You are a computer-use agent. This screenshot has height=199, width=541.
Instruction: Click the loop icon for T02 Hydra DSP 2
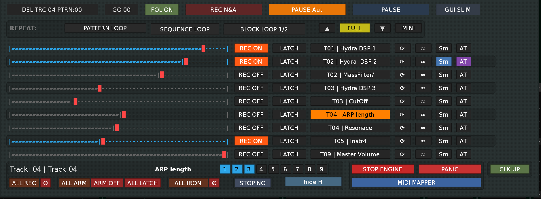[x=402, y=62]
